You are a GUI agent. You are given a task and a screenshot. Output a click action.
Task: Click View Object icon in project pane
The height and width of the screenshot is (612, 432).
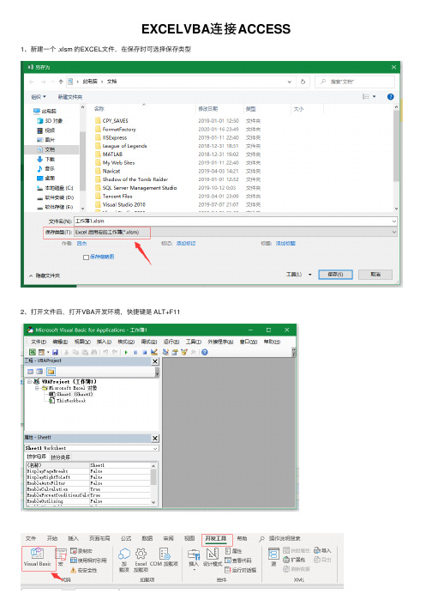coord(39,371)
